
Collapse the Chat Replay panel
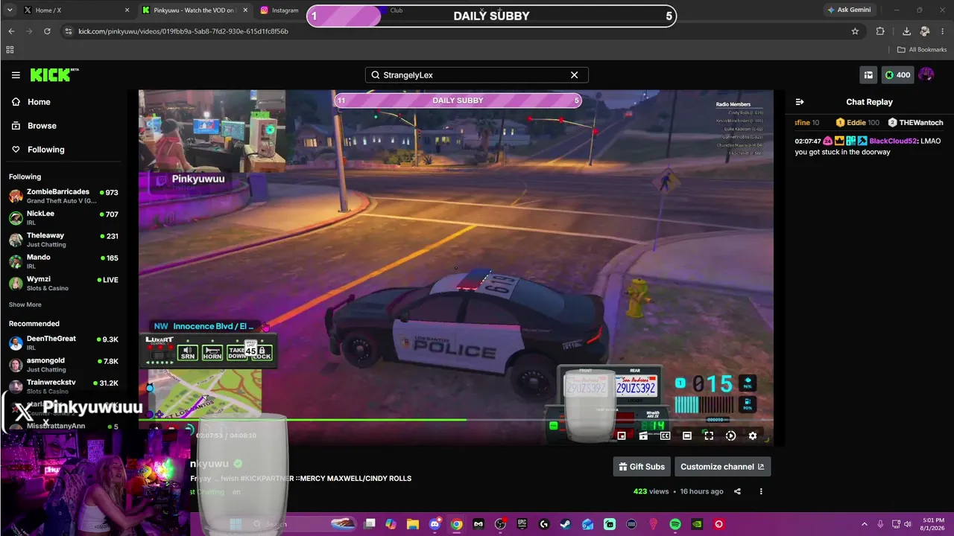click(x=800, y=102)
